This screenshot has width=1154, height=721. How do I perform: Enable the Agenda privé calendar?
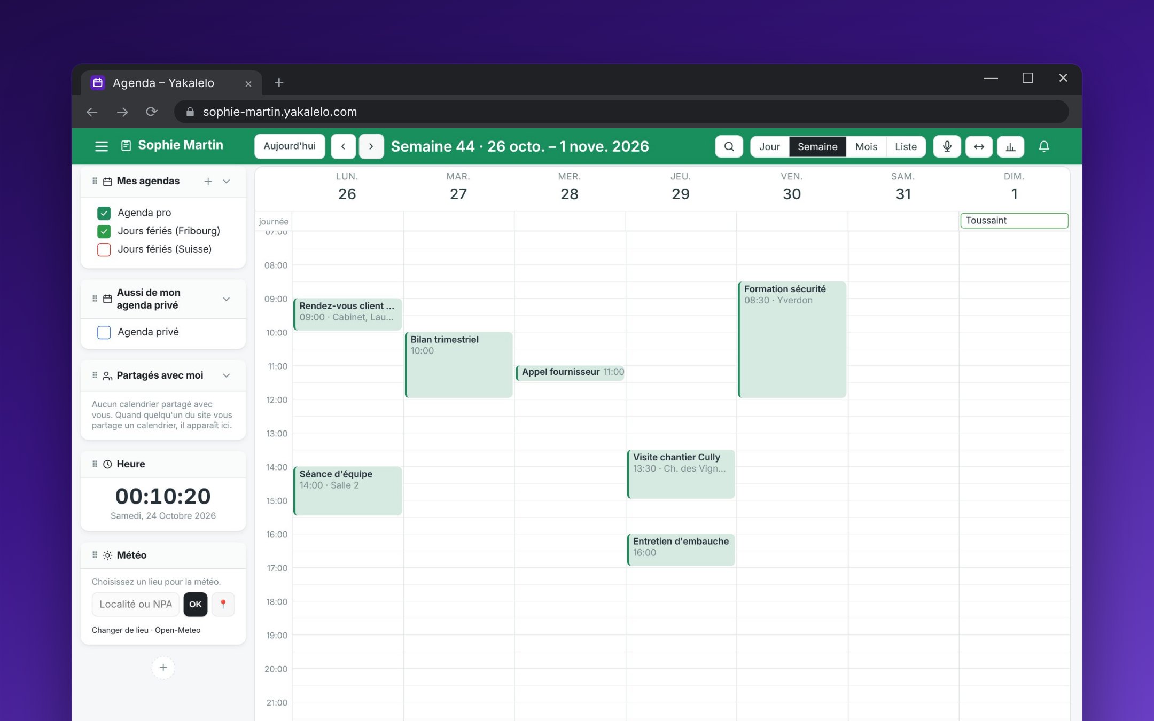click(104, 332)
